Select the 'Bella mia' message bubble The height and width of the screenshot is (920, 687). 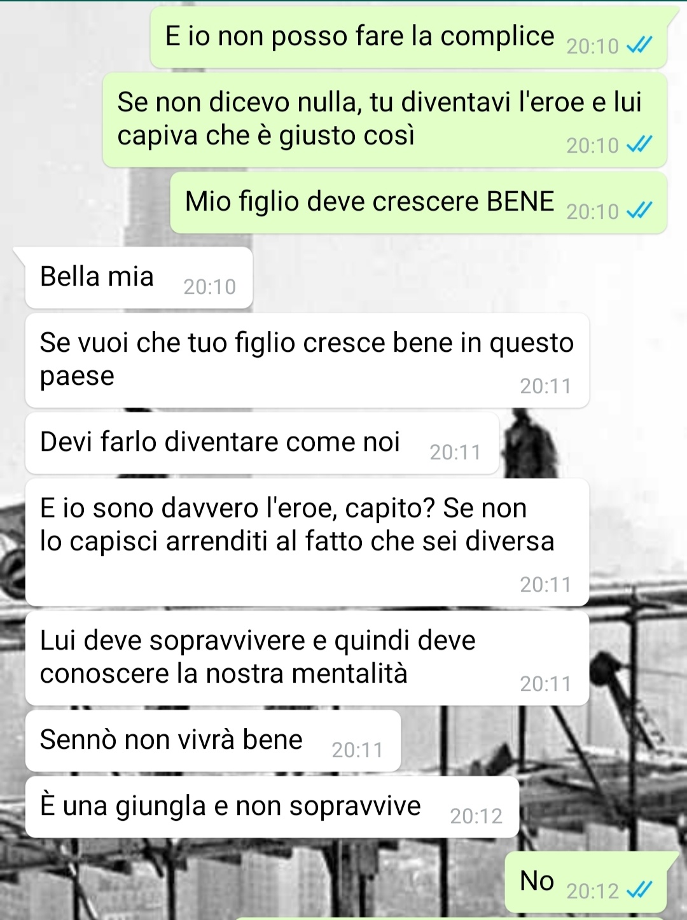139,278
